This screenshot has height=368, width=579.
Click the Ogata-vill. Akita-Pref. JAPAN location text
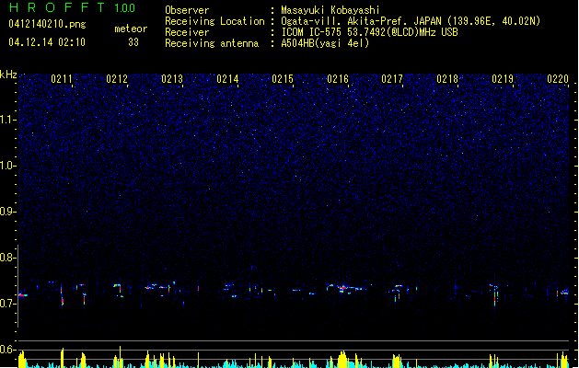[x=411, y=21]
